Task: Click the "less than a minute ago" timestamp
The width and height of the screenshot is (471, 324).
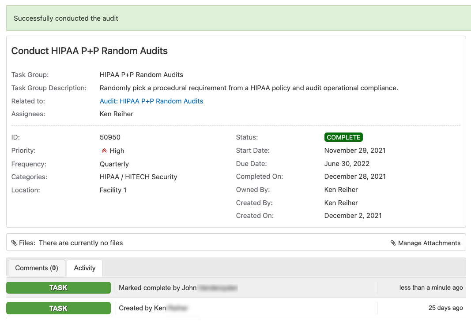Action: (431, 288)
